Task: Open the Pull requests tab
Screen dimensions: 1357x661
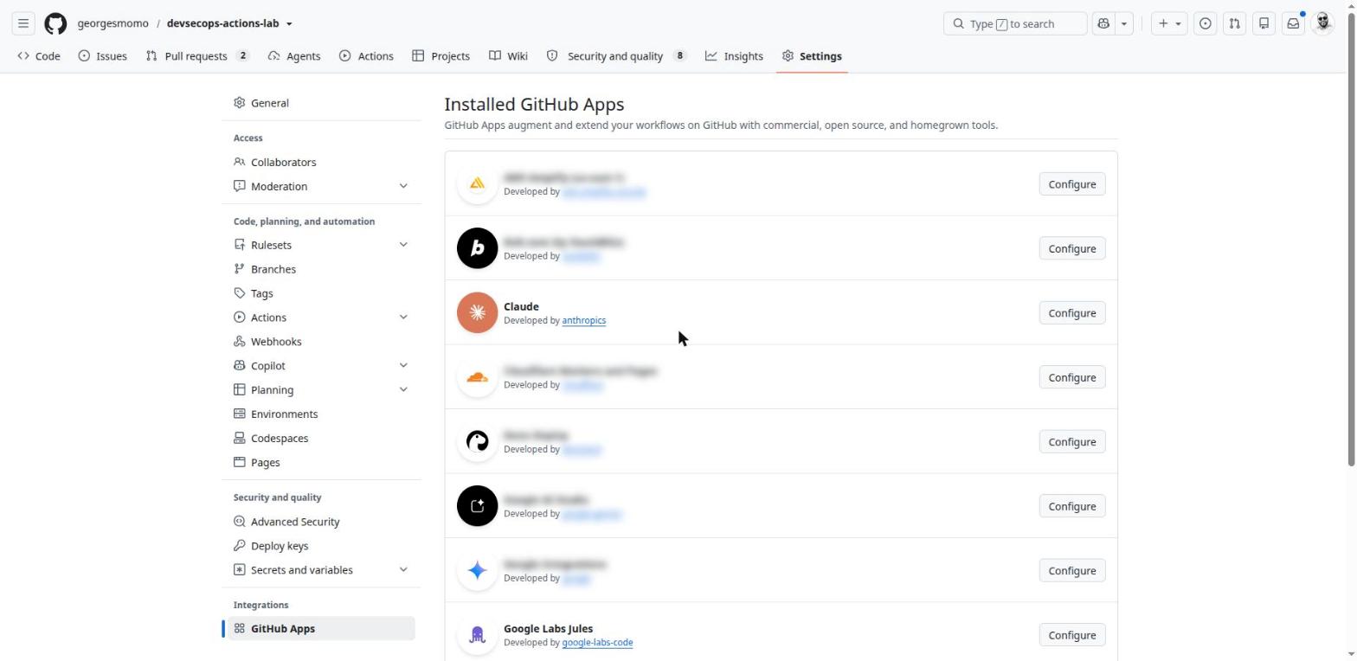Action: click(197, 56)
